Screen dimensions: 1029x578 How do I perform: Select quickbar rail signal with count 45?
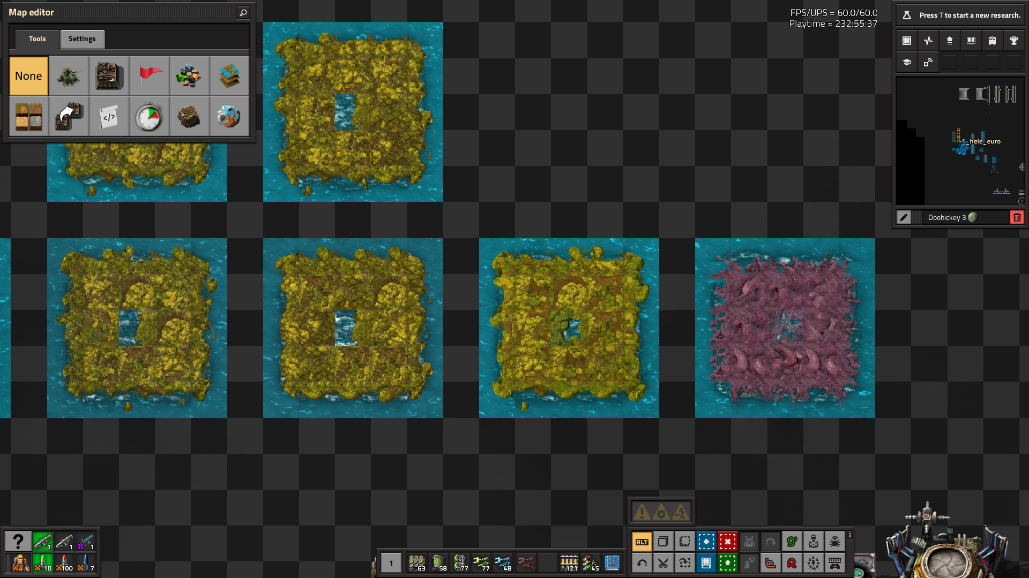click(x=591, y=563)
